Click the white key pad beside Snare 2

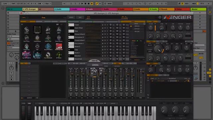click(x=71, y=47)
